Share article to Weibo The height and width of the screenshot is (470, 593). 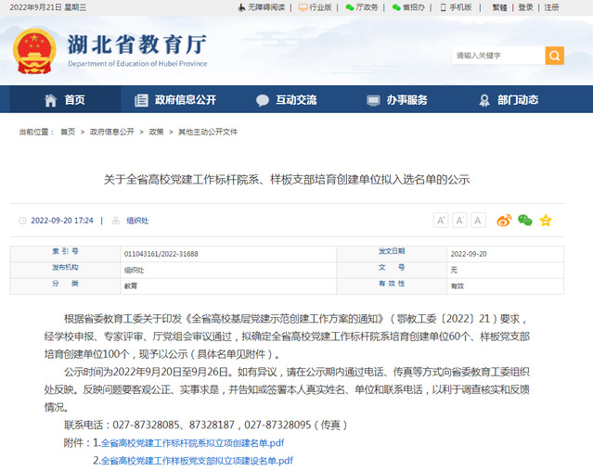coord(504,221)
